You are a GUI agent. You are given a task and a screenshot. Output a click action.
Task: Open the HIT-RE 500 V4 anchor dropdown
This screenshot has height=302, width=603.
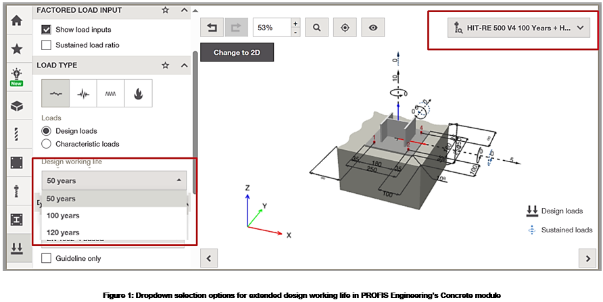pos(518,28)
